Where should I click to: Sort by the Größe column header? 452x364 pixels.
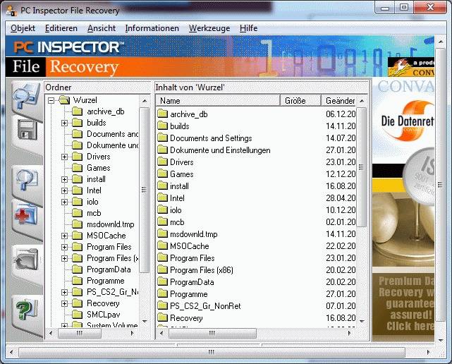[300, 101]
